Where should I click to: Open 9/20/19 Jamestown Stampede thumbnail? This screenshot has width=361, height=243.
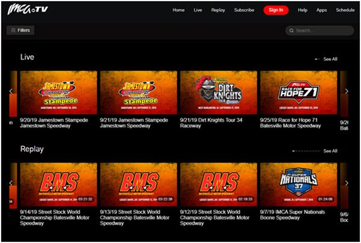coord(58,92)
